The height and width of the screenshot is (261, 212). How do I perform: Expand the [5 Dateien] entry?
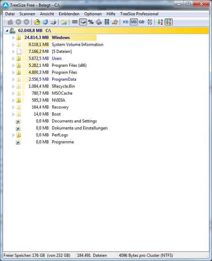13,52
